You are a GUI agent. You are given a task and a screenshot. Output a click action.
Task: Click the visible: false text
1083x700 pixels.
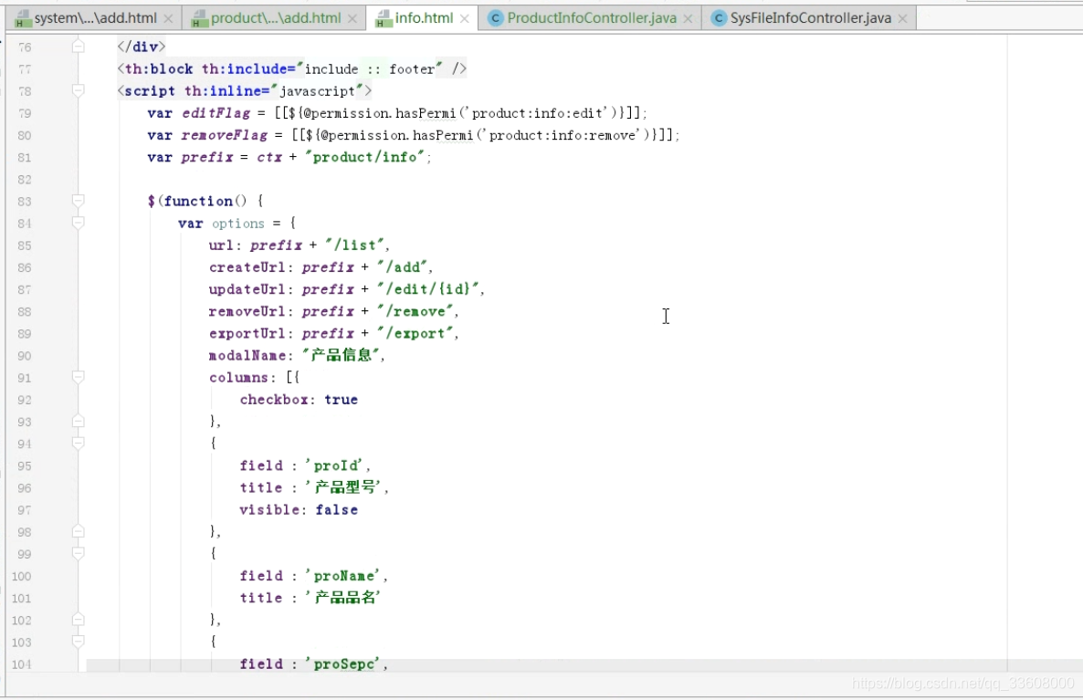[300, 510]
